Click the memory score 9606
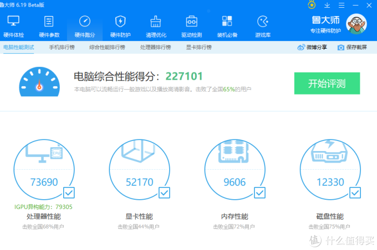377x250 pixels. [235, 182]
